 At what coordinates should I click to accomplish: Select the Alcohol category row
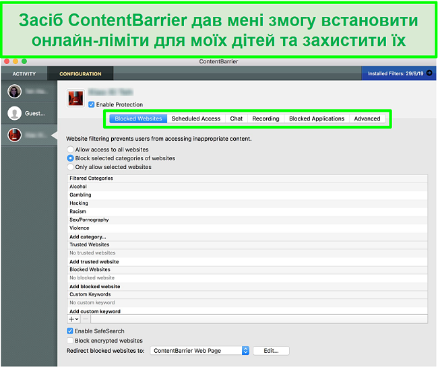(247, 187)
